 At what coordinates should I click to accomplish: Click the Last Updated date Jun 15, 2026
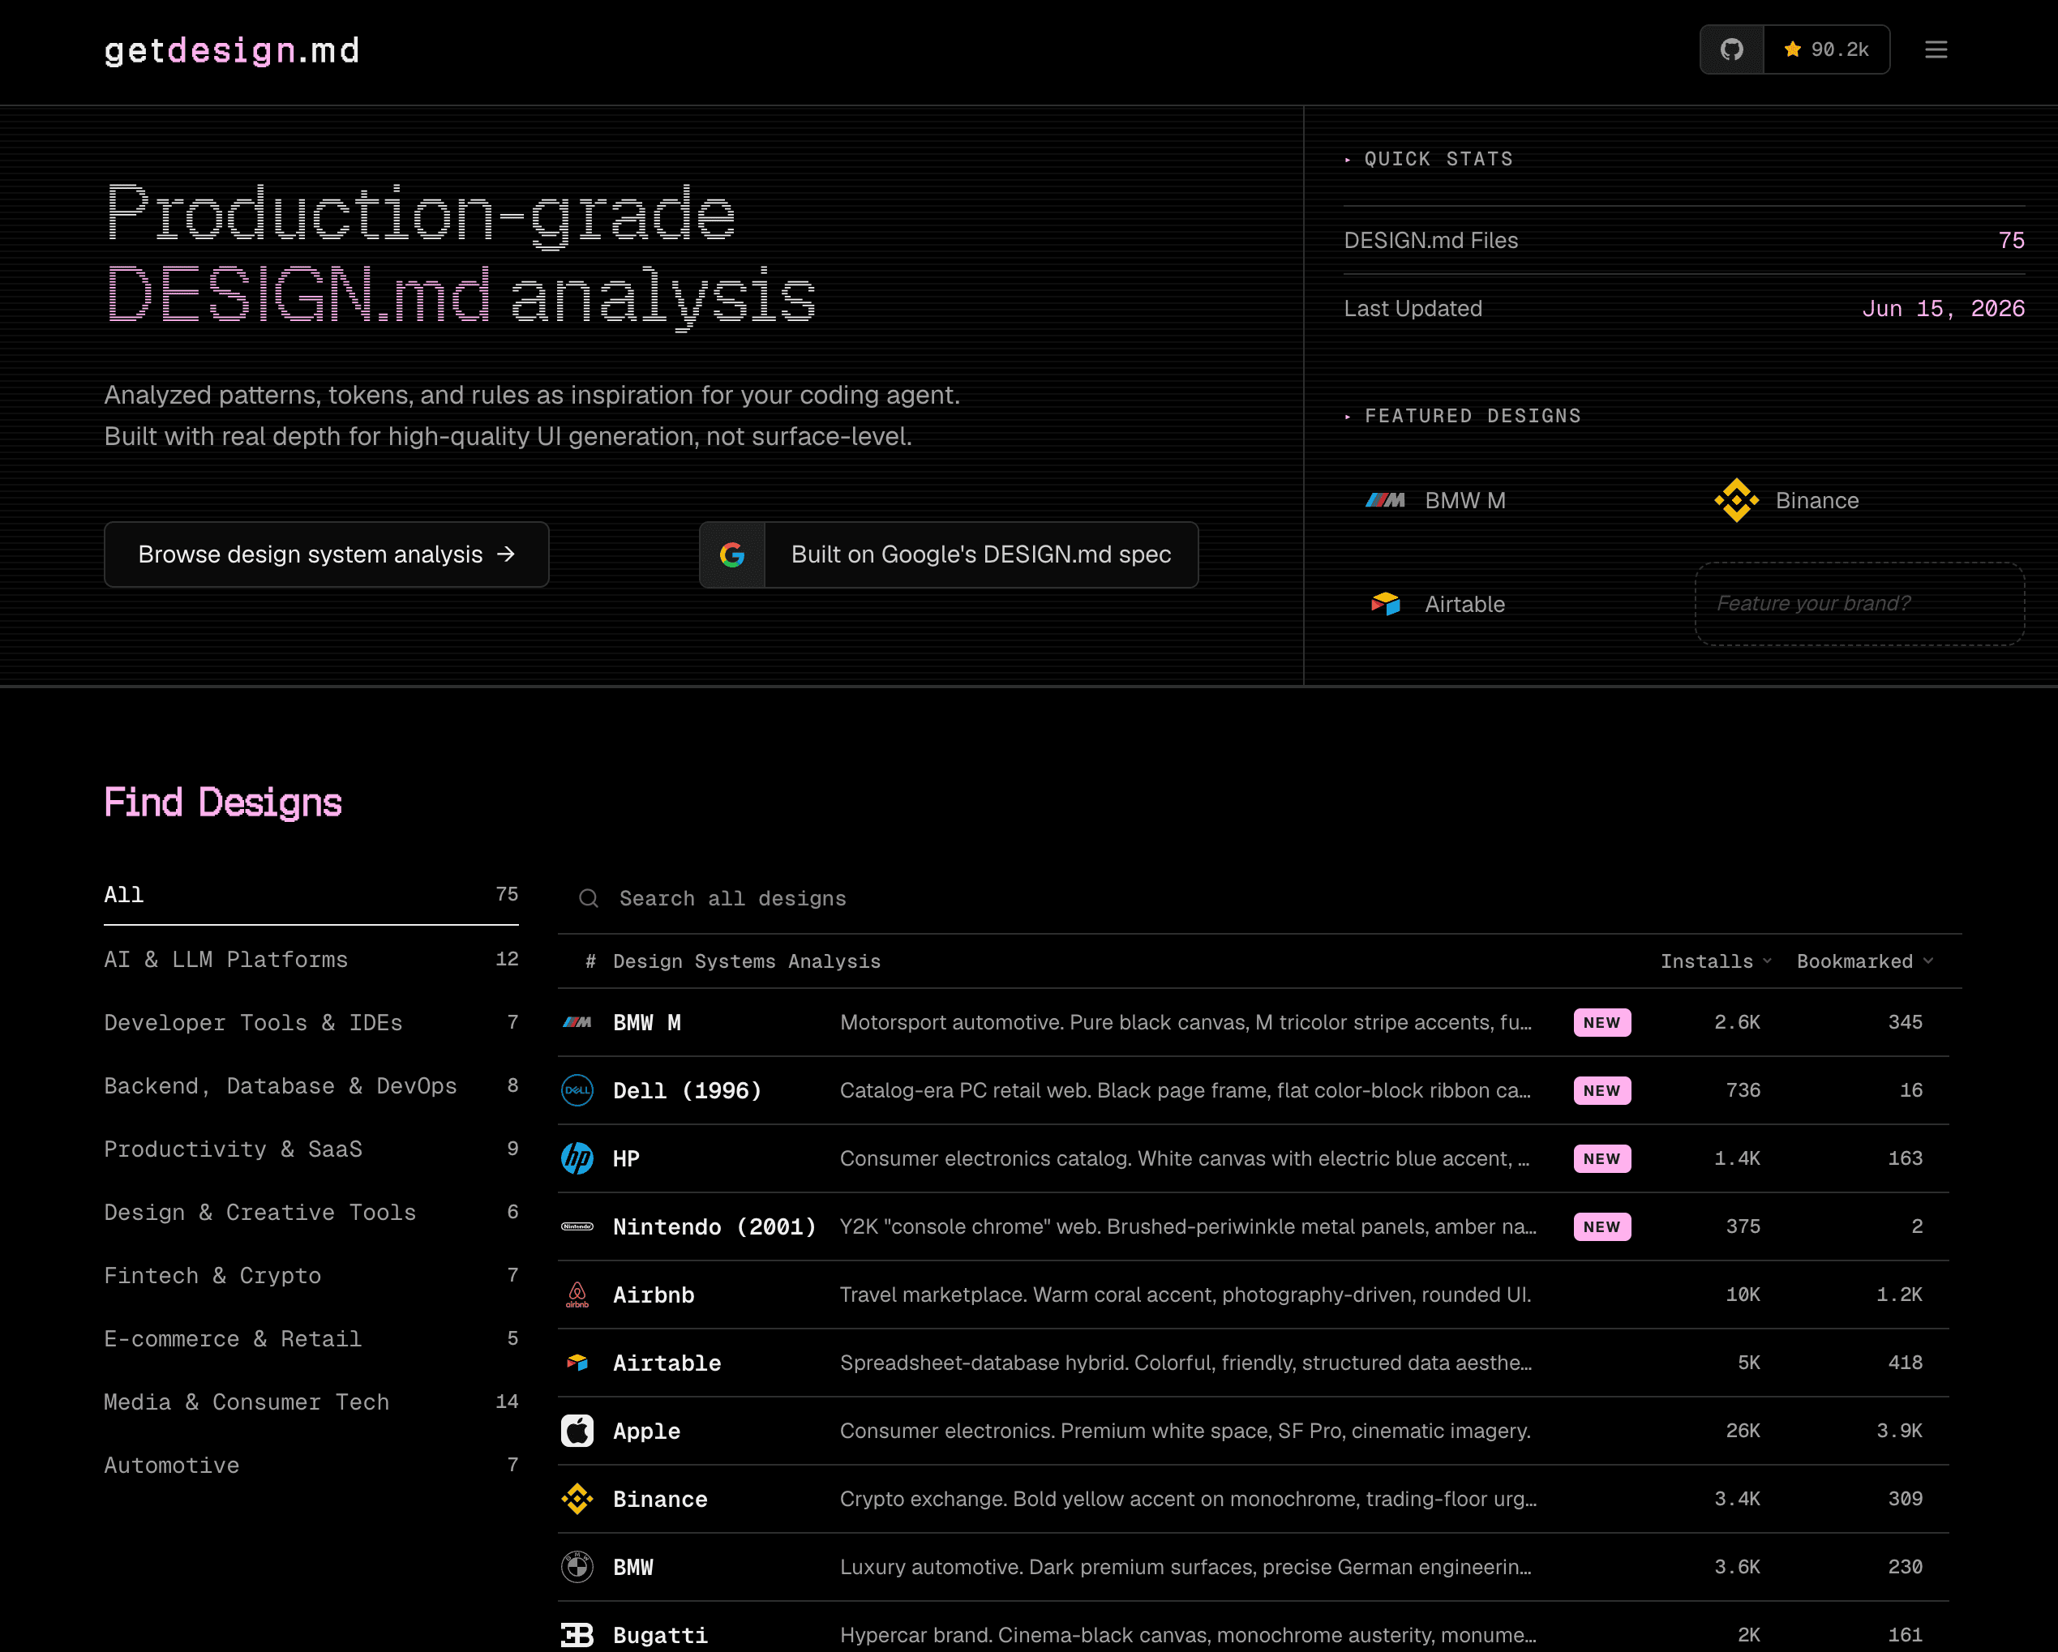[1944, 308]
